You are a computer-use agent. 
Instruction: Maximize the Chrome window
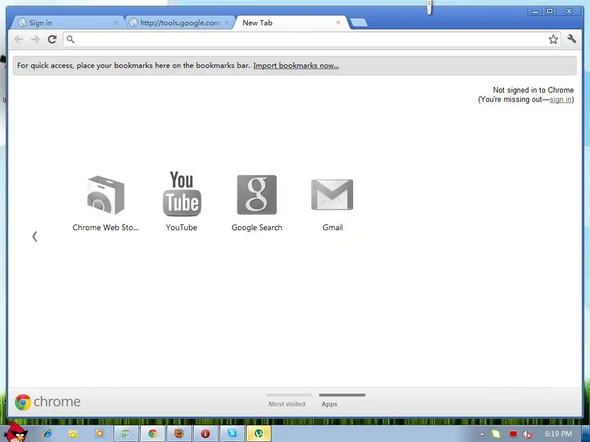(x=550, y=12)
